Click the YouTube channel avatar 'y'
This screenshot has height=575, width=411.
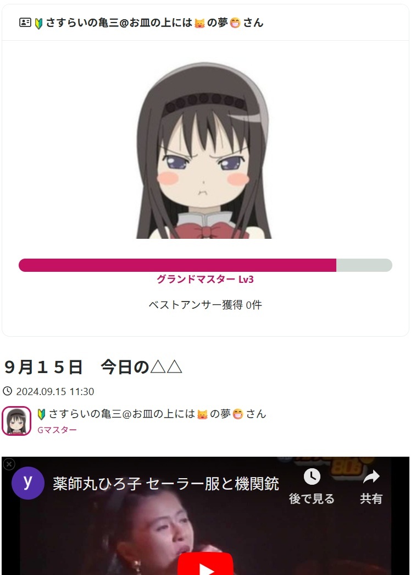click(28, 483)
